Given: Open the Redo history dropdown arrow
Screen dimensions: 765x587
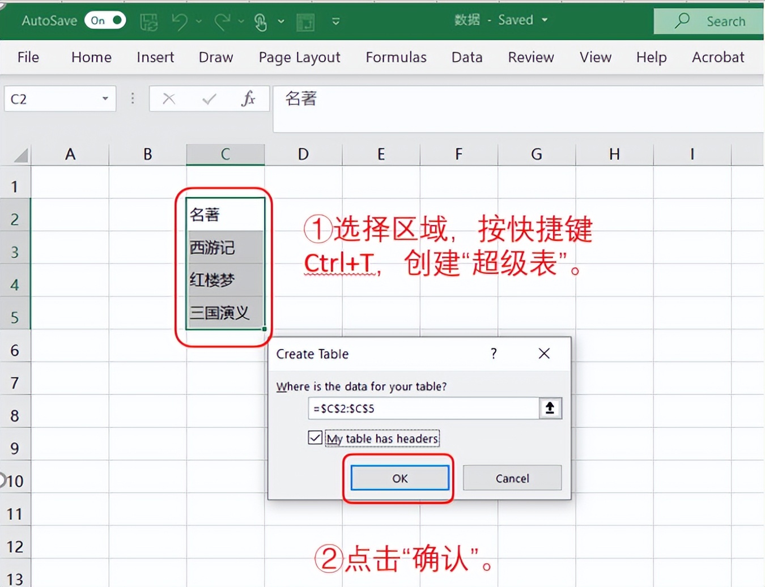Looking at the screenshot, I should click(241, 22).
